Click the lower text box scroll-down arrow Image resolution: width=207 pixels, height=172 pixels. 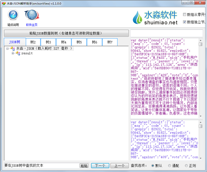200,158
